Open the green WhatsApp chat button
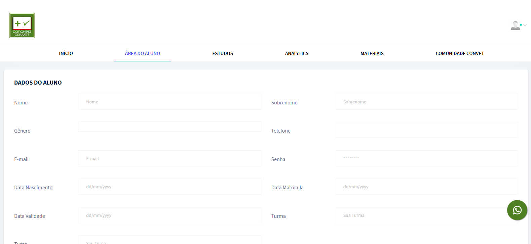 click(x=517, y=210)
